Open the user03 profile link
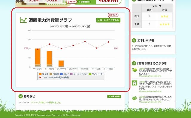The width and height of the screenshot is (191, 118). tap(142, 97)
